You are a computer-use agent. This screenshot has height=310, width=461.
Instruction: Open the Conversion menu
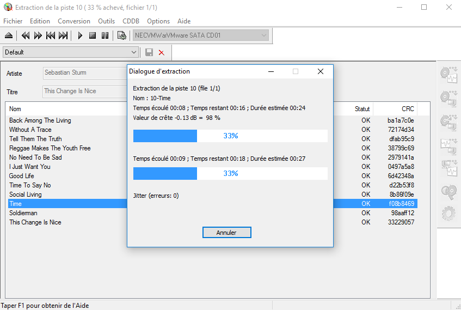click(74, 21)
